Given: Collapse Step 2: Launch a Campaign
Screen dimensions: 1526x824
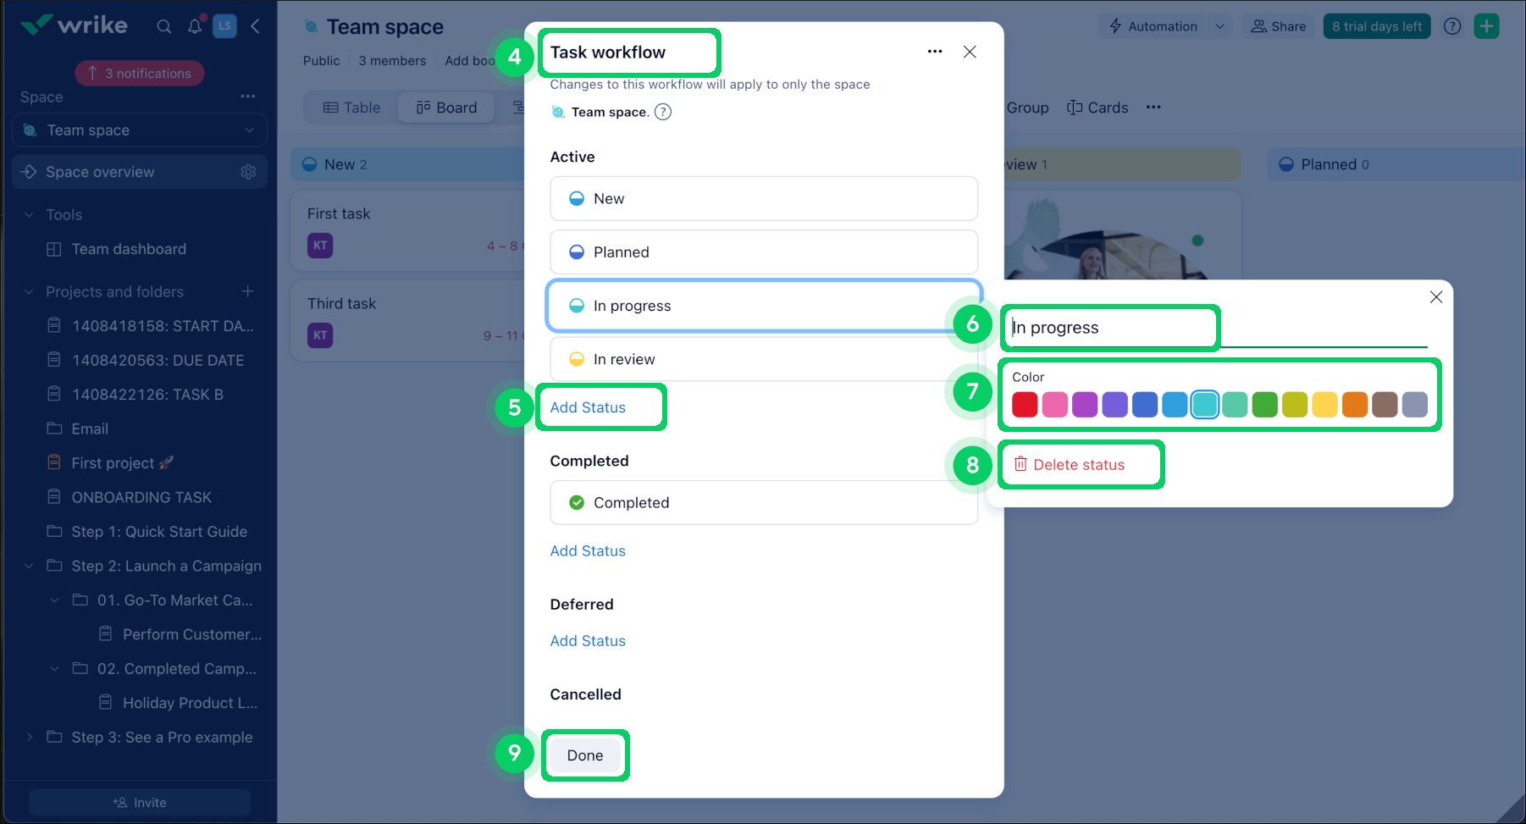Looking at the screenshot, I should pos(29,565).
